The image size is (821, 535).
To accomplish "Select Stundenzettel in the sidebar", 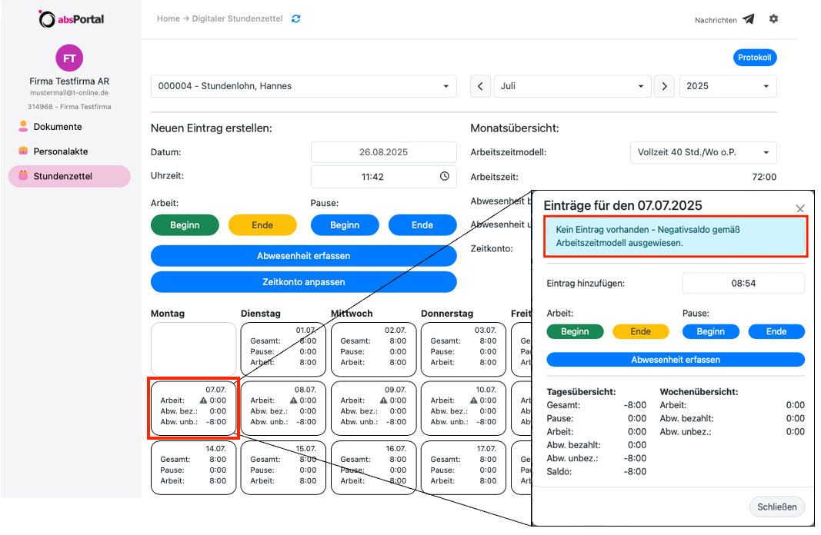I will click(62, 176).
